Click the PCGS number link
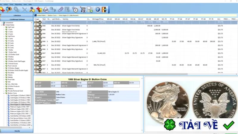The image size is (238, 134). pos(110,100)
